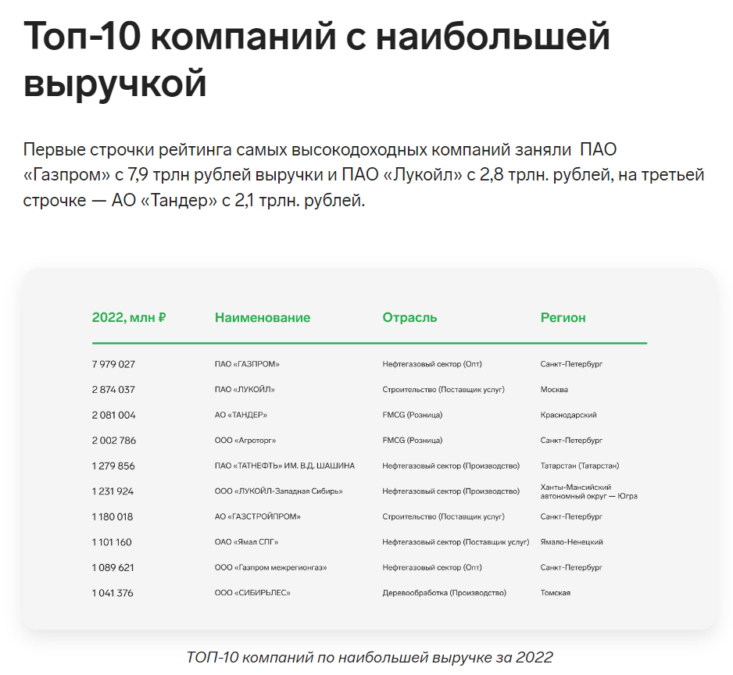Click company name ООО «СИБИРЬЛЕС»
The height and width of the screenshot is (675, 733).
click(x=252, y=593)
